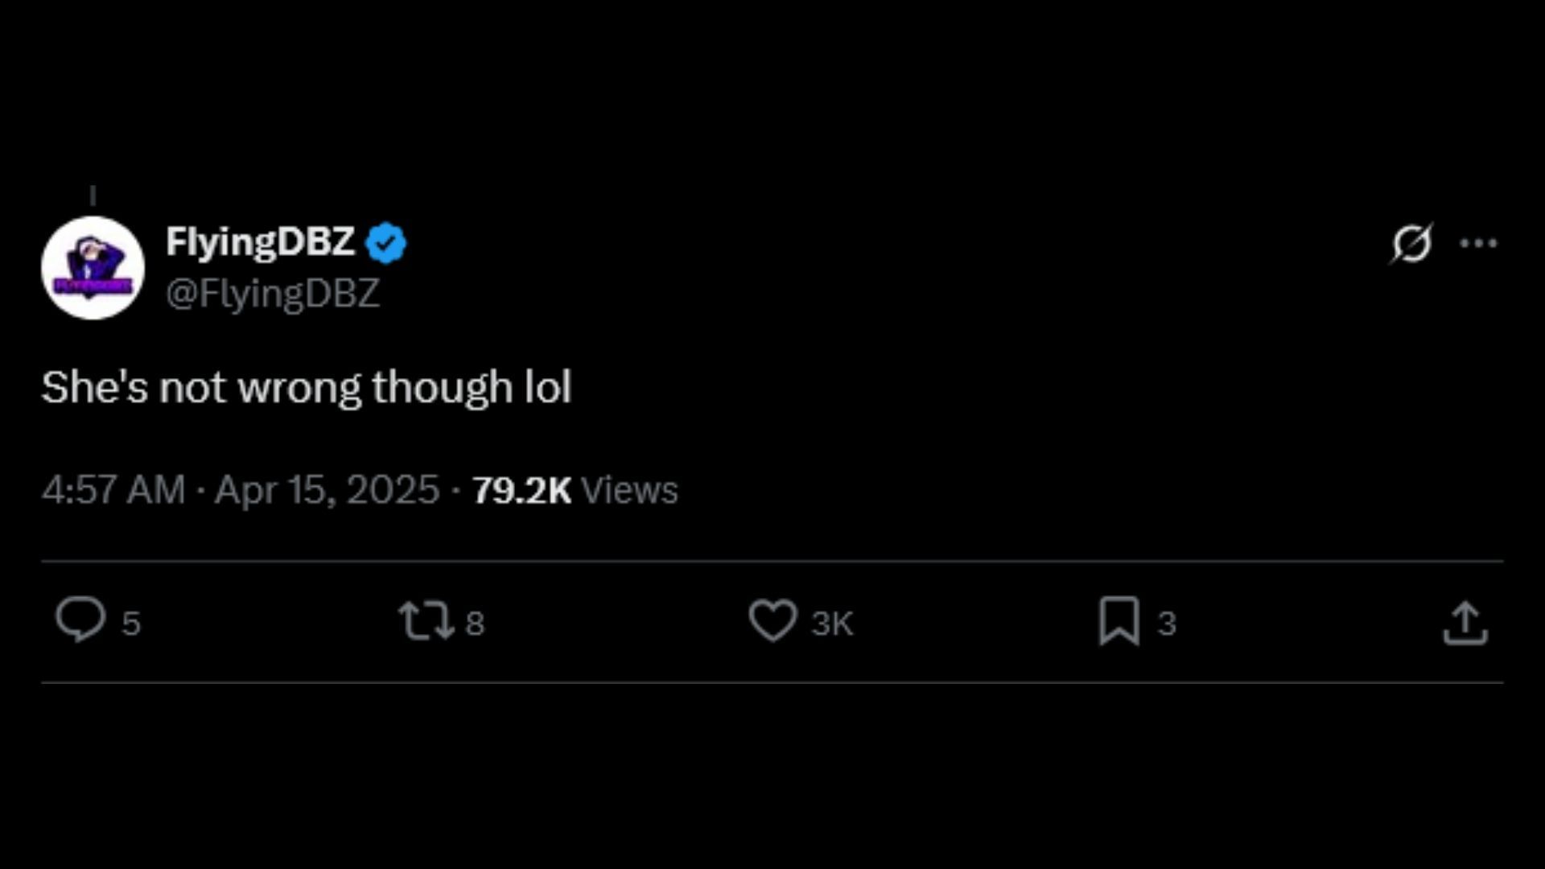View the 79.2K Views analytics
Image resolution: width=1545 pixels, height=869 pixels.
click(575, 490)
